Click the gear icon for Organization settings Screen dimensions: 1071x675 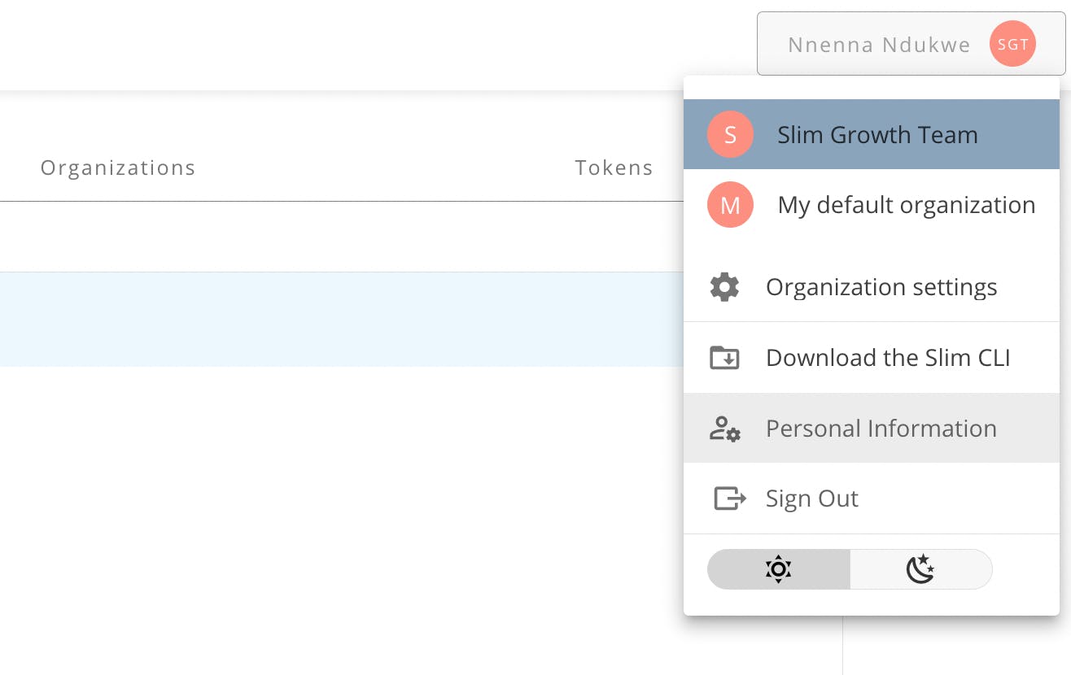724,287
